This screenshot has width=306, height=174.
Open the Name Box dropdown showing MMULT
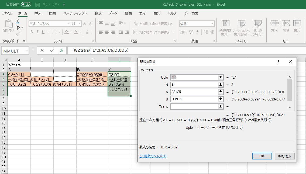click(x=26, y=51)
